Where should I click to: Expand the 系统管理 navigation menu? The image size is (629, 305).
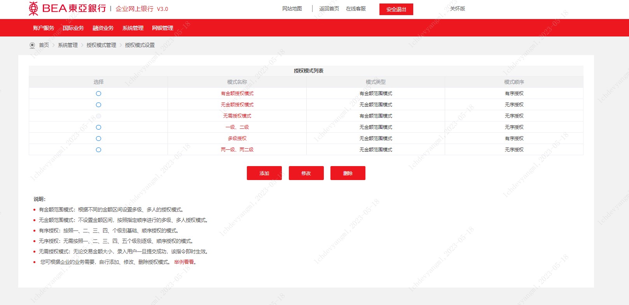point(133,28)
